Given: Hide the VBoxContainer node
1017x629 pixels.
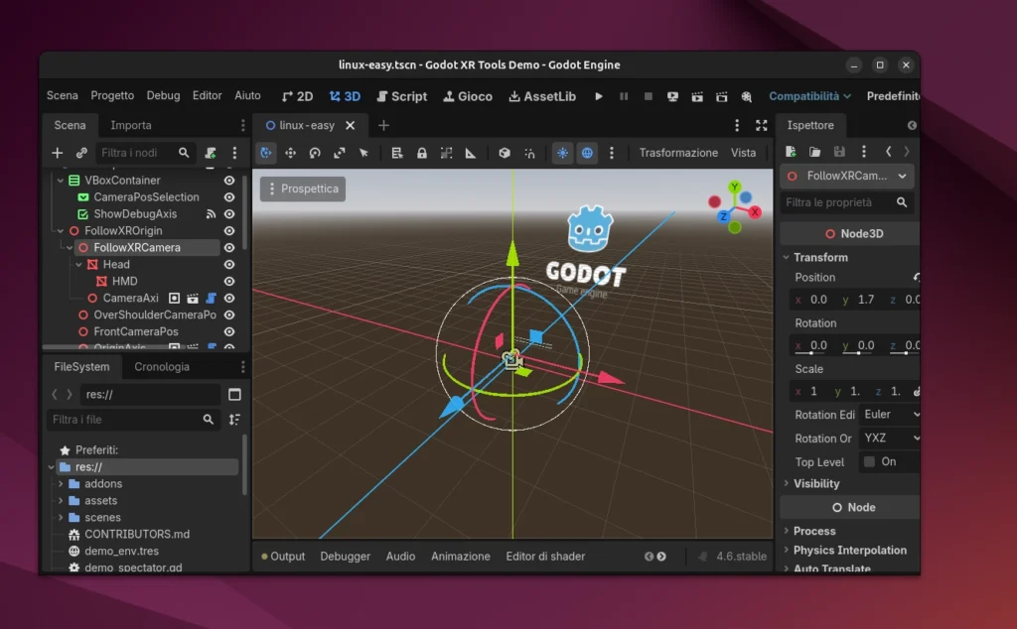Looking at the screenshot, I should click(229, 181).
